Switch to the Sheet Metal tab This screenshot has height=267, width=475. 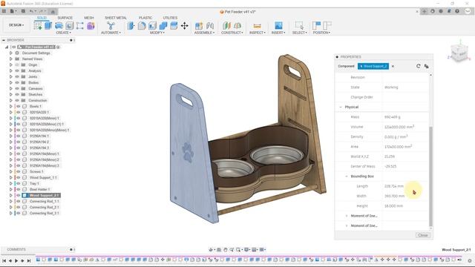tap(116, 18)
